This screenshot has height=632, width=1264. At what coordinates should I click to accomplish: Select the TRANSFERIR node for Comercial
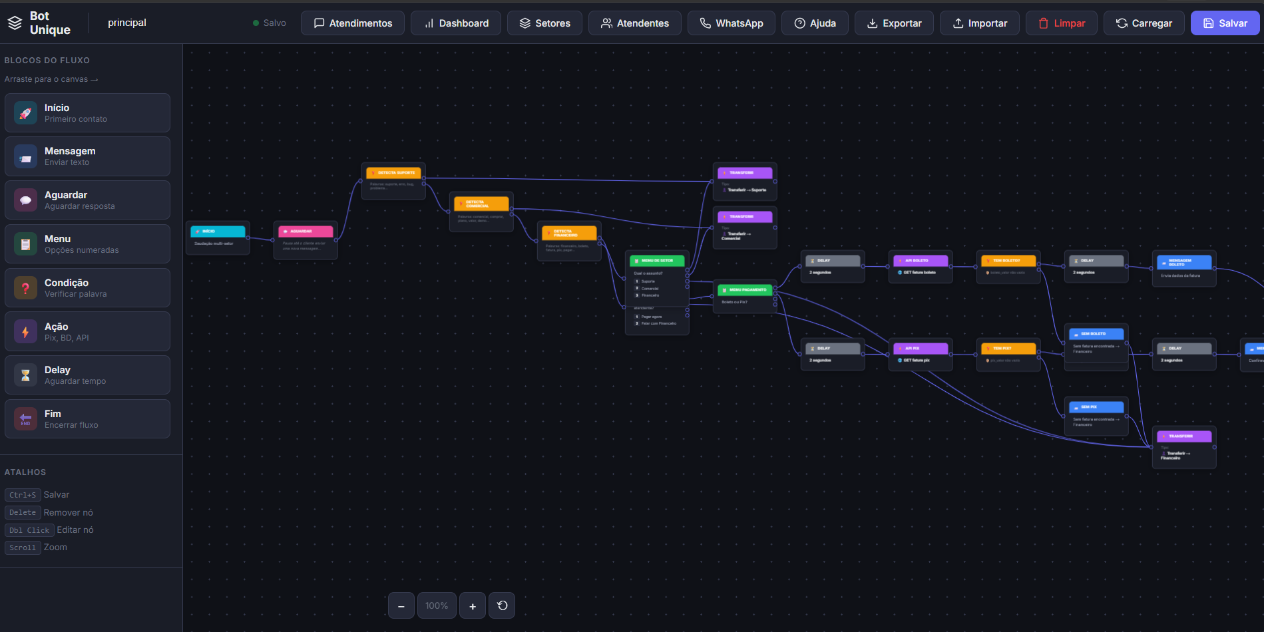(x=745, y=228)
